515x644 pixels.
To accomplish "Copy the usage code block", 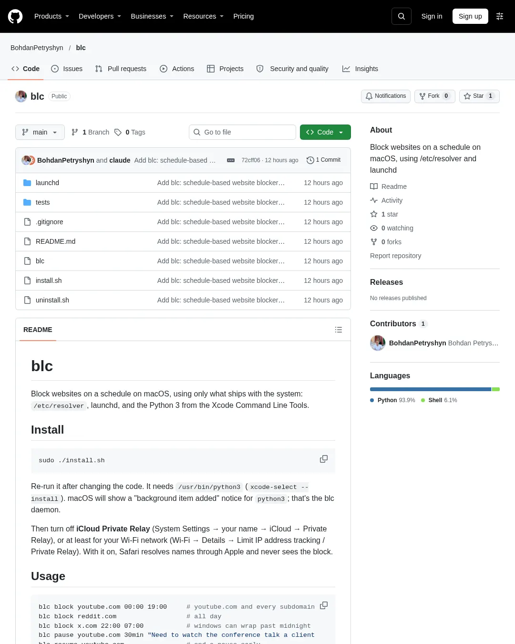I will 324,605.
